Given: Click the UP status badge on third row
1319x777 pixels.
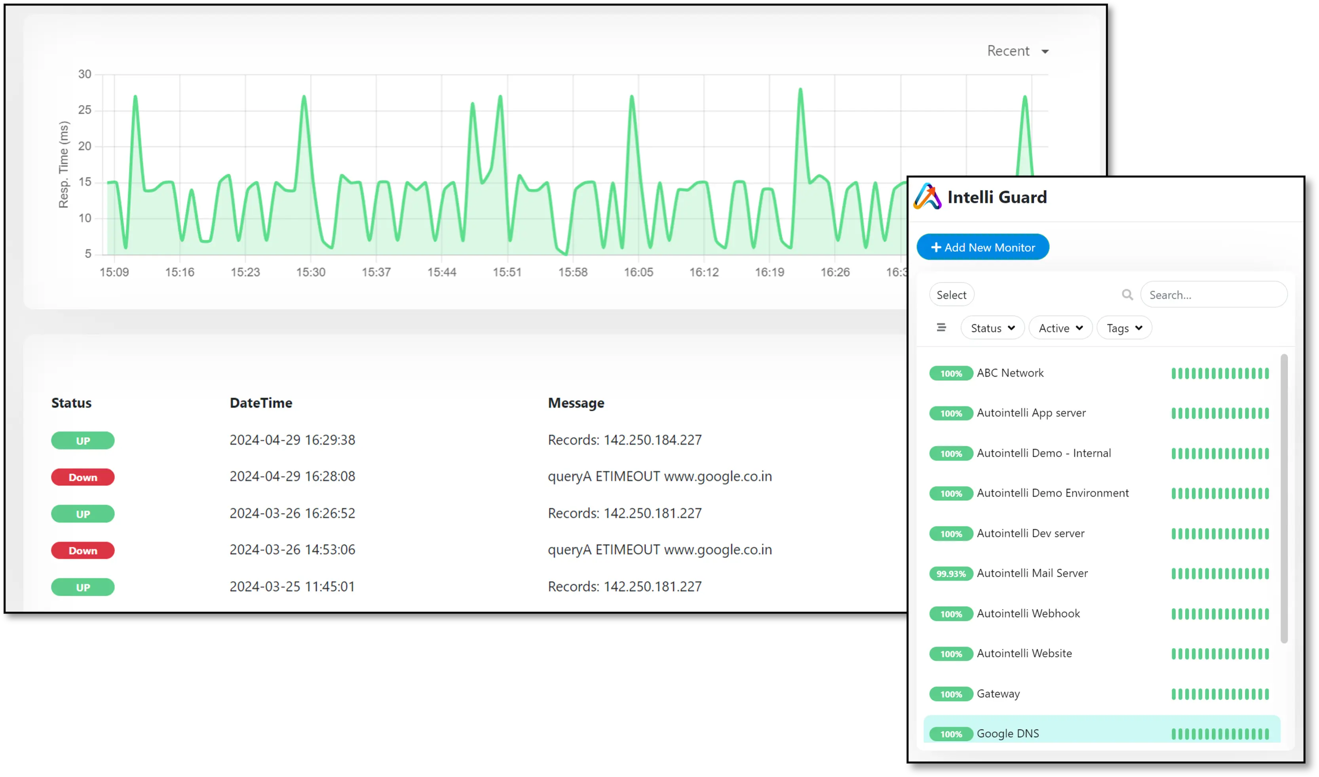Looking at the screenshot, I should pyautogui.click(x=82, y=513).
